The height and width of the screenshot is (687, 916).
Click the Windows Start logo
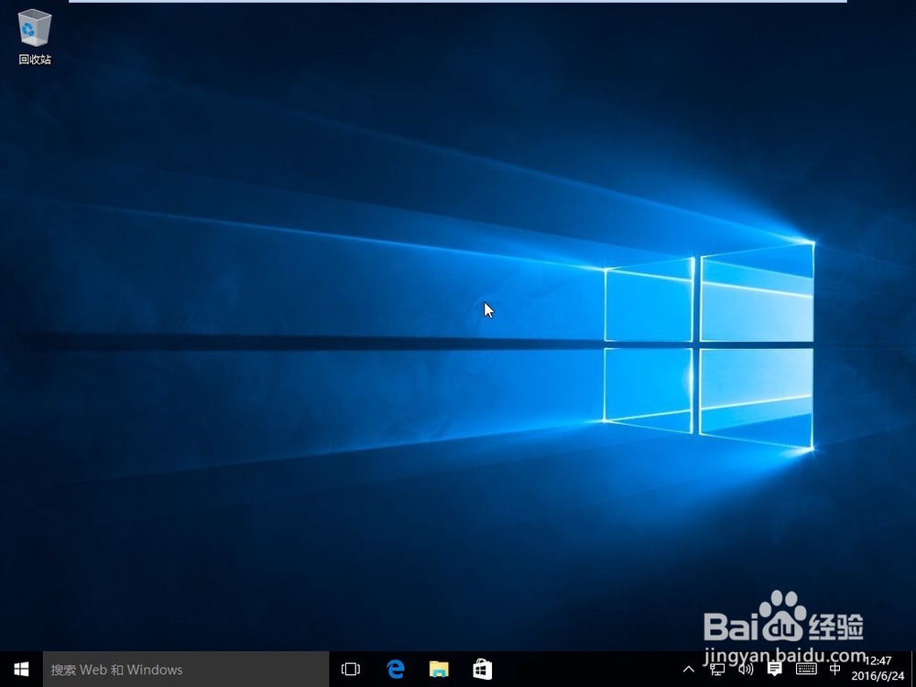[x=20, y=669]
